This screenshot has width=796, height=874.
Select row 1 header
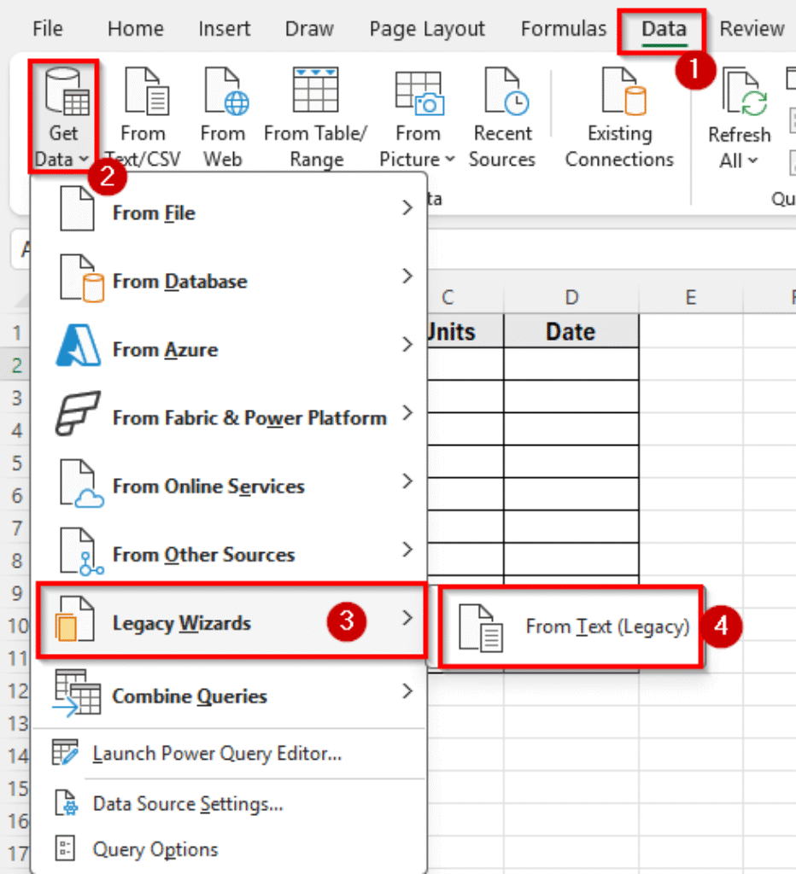click(17, 333)
